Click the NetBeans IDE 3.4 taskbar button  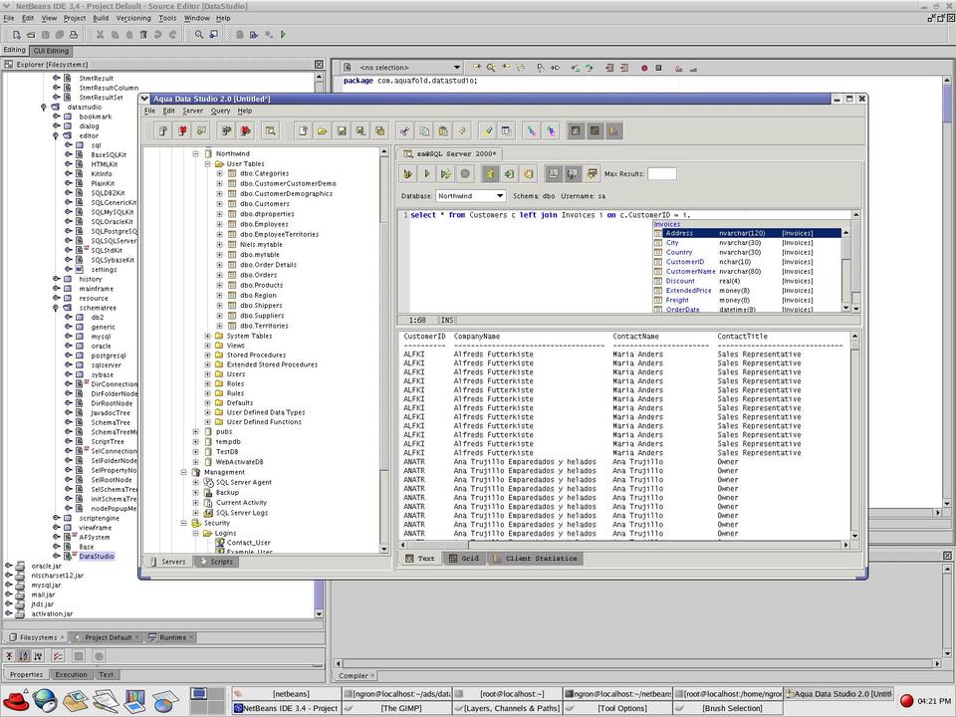click(x=286, y=708)
